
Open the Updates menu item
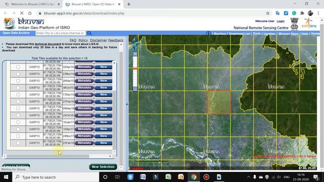tap(270, 34)
